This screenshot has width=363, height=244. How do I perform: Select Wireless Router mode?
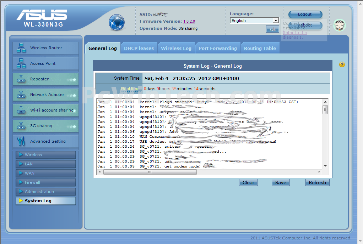click(45, 48)
